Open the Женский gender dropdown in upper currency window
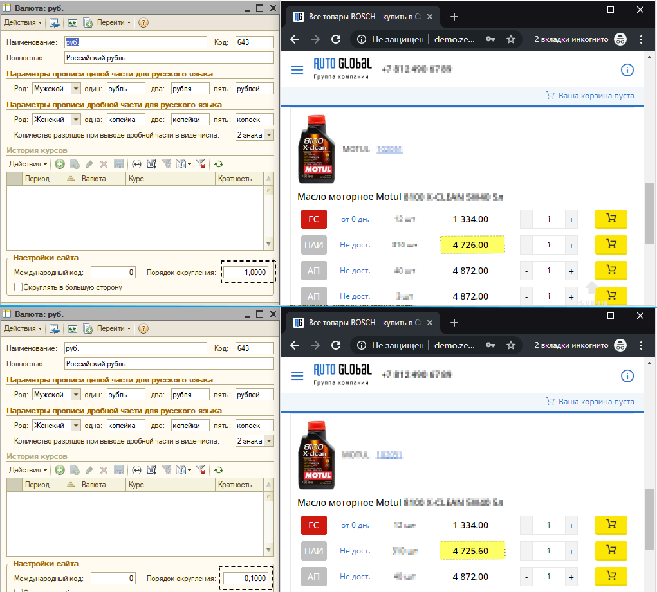 click(x=75, y=120)
